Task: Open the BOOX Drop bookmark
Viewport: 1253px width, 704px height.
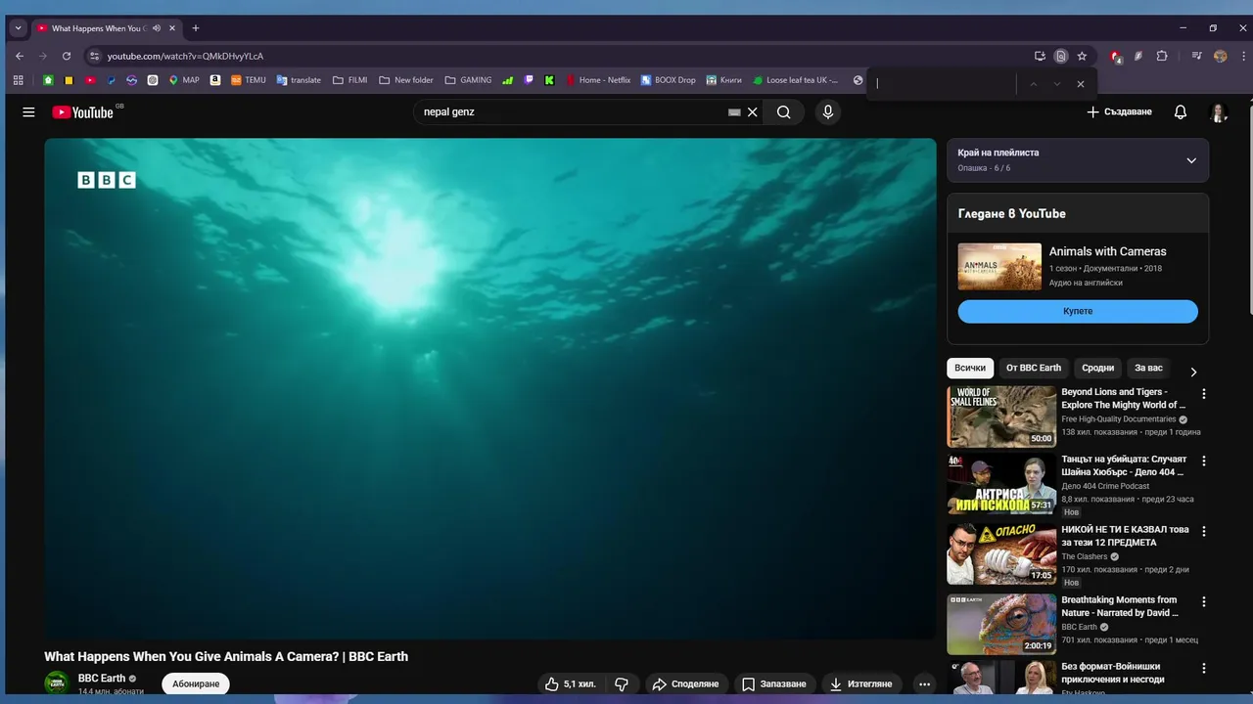Action: 669,80
